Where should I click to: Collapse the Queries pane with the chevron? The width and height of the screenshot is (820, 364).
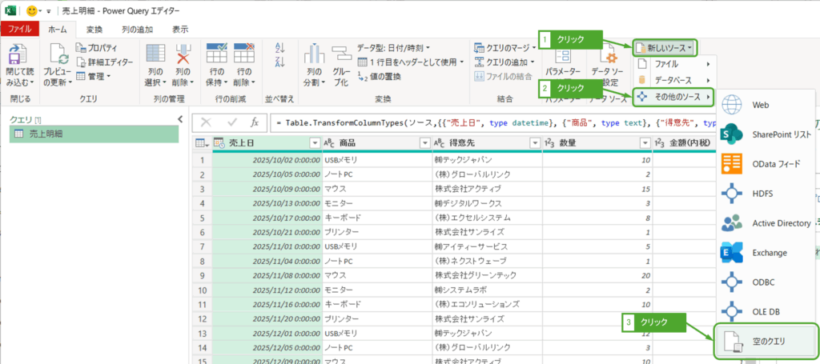point(180,119)
